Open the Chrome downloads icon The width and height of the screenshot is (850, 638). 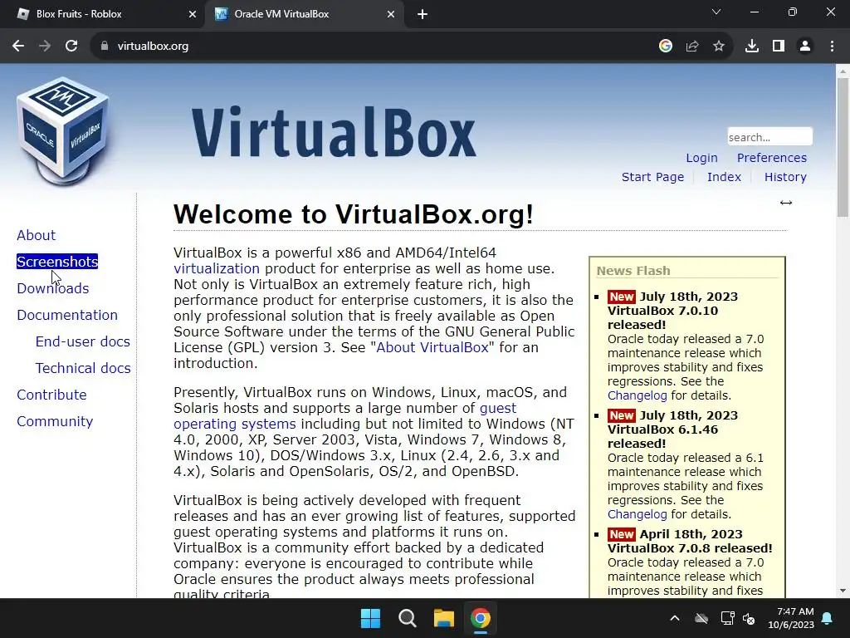[x=752, y=47]
